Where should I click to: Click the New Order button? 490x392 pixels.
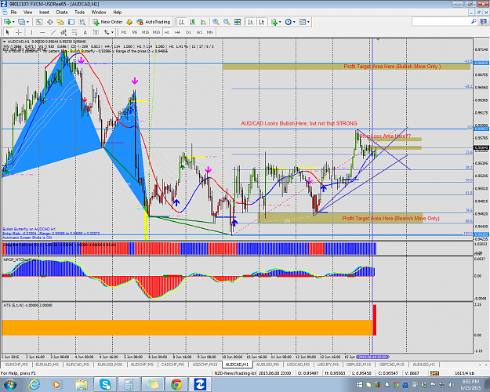(108, 22)
